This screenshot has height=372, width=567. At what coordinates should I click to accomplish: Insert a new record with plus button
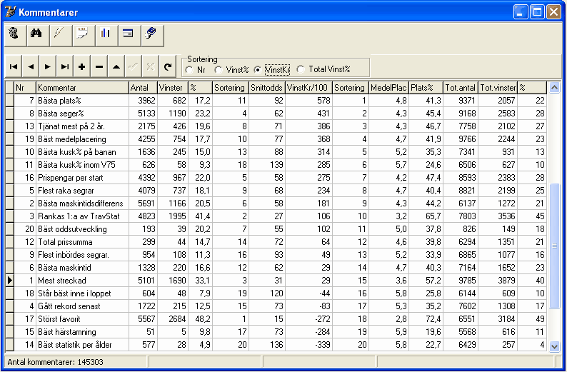point(81,66)
